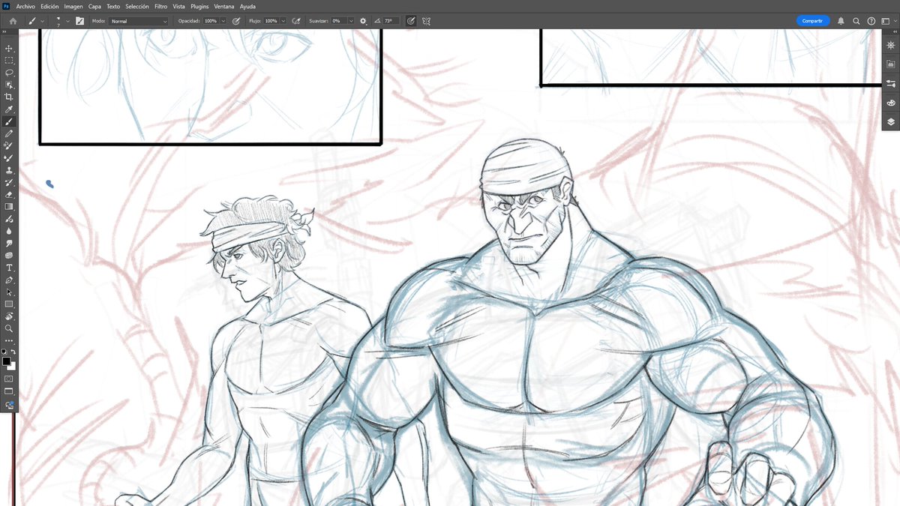Select the Lasso tool

click(9, 73)
